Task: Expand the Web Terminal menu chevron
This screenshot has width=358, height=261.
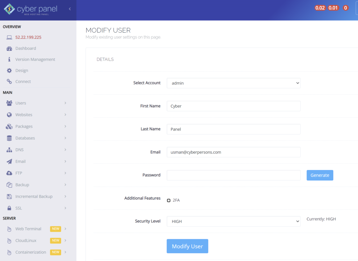Action: coord(65,229)
